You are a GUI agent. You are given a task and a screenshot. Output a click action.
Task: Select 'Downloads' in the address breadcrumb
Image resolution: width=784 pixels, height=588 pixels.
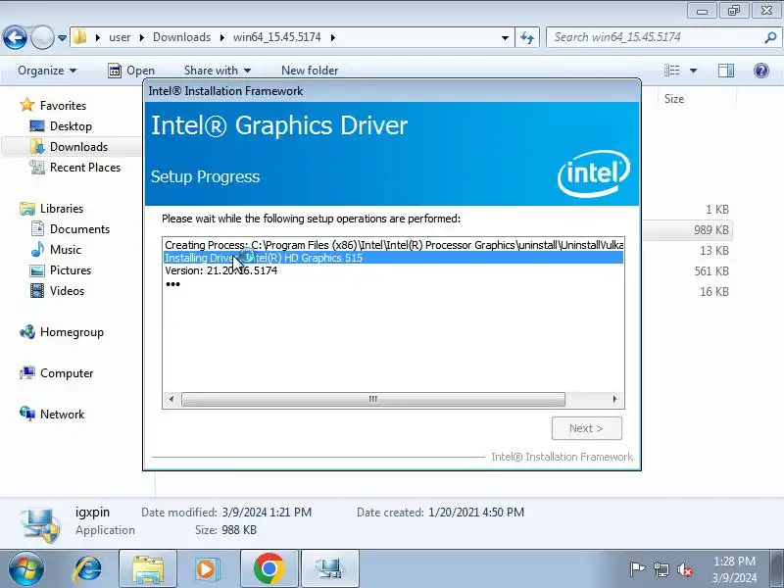point(182,37)
